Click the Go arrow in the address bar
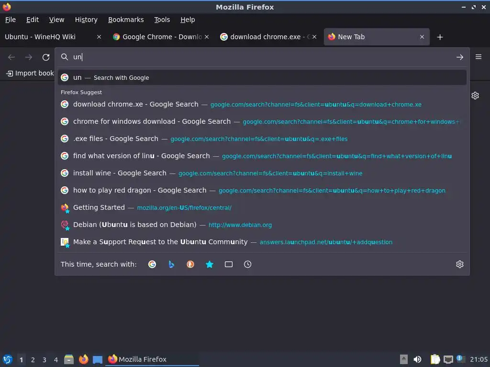The width and height of the screenshot is (490, 367). (460, 57)
